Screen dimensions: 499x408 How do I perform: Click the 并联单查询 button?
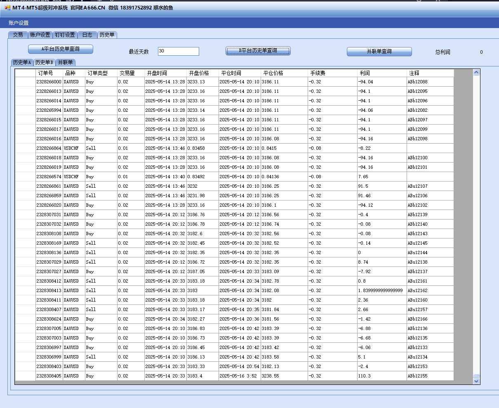(379, 52)
